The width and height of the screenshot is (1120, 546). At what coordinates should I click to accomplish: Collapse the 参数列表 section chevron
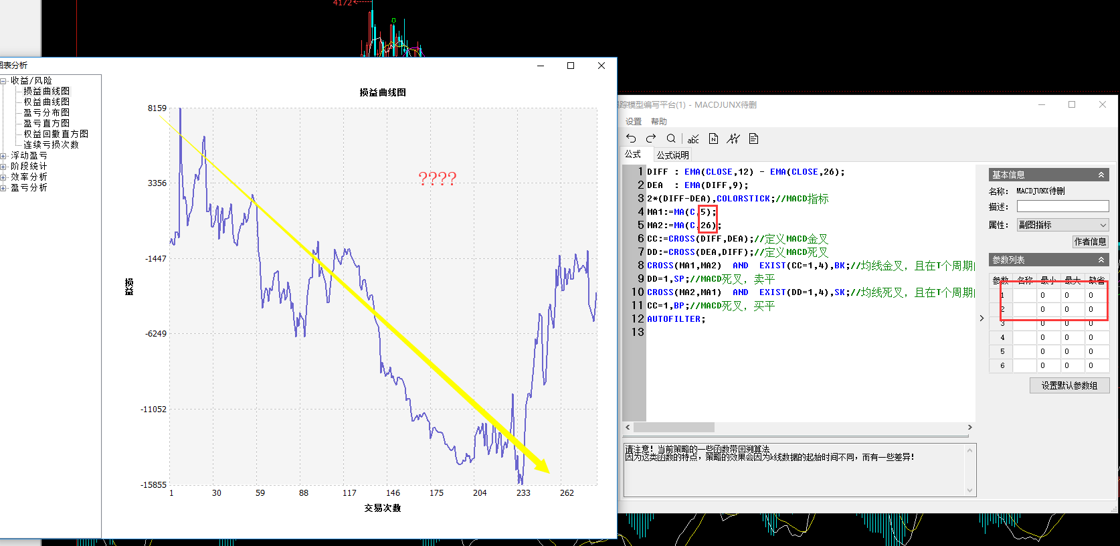point(1101,260)
